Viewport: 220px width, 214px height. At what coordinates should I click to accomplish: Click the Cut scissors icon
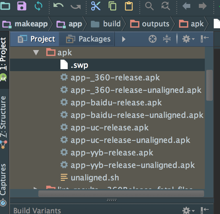95,6
